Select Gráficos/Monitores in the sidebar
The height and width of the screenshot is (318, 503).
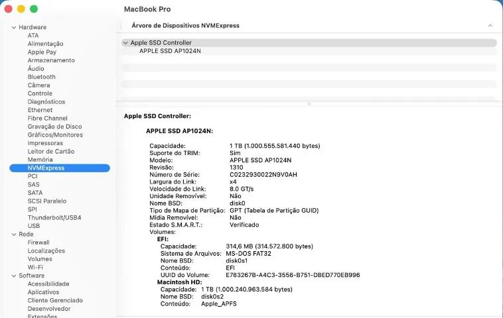tap(55, 135)
